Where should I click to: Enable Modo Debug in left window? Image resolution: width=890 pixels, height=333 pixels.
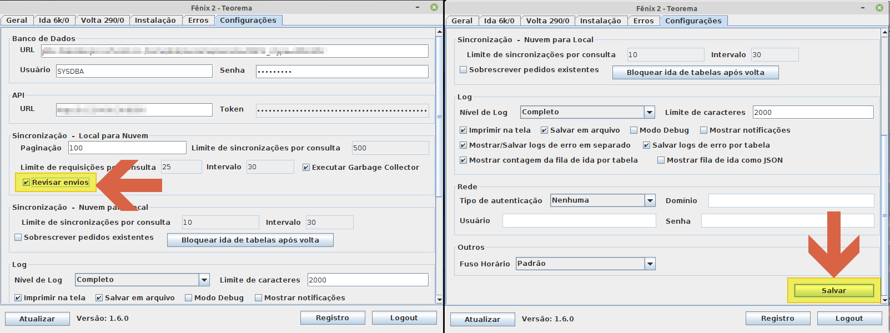pos(189,297)
